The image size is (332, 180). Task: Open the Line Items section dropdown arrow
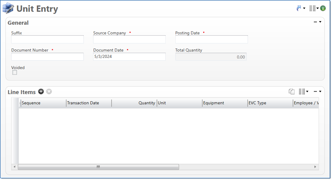(320, 91)
